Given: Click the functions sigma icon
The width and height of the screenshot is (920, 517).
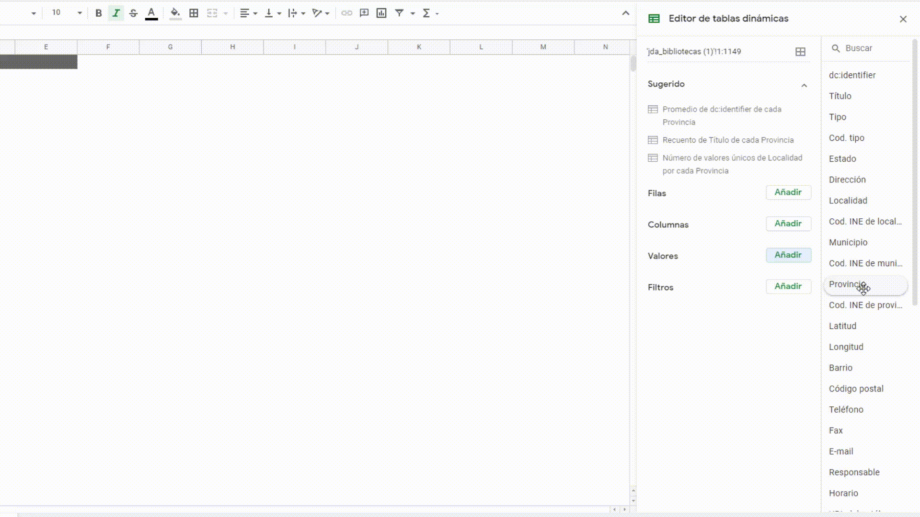Looking at the screenshot, I should click(426, 13).
